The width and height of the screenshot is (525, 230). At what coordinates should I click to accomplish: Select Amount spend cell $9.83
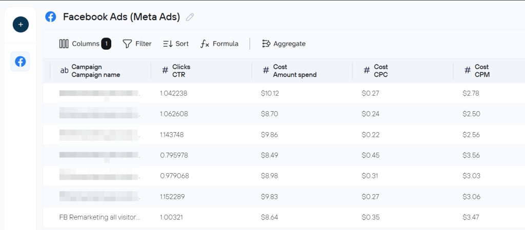point(270,197)
